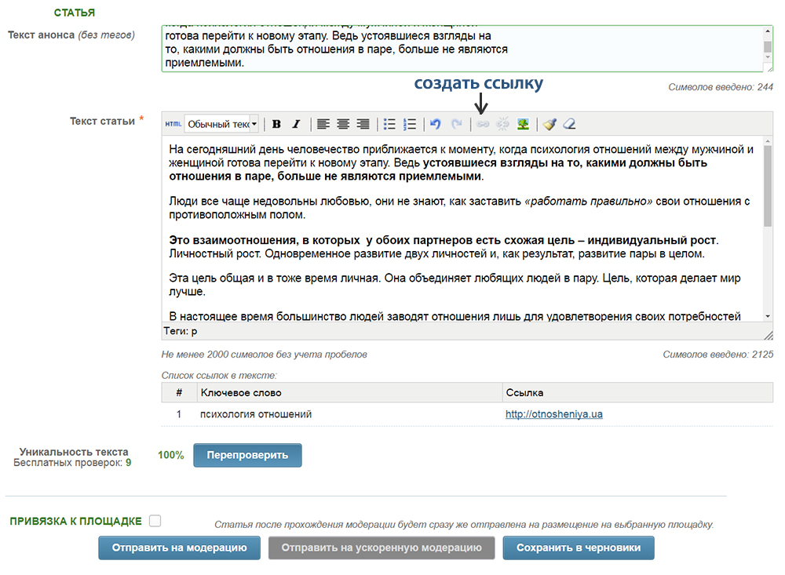Image resolution: width=785 pixels, height=575 pixels.
Task: Enable the Привязка к площадке checkbox
Action: [155, 521]
